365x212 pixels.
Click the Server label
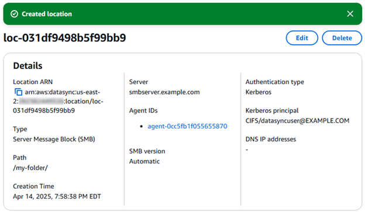(139, 82)
